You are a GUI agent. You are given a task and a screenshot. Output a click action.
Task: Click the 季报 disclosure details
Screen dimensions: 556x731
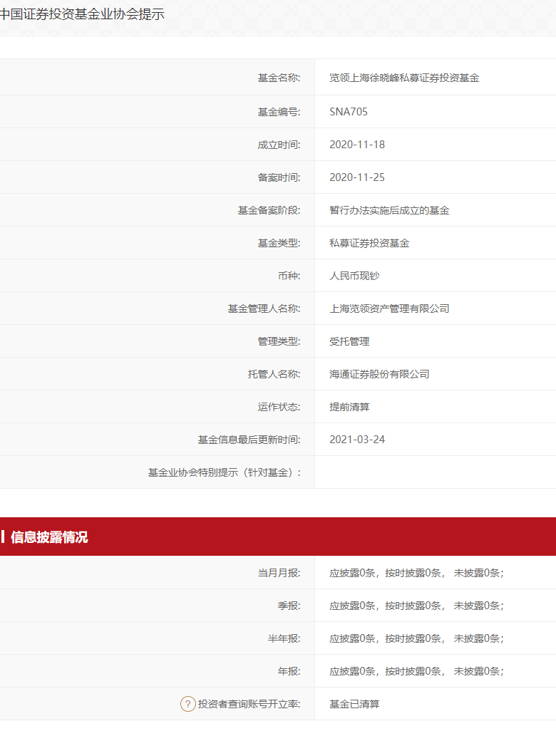tap(416, 606)
